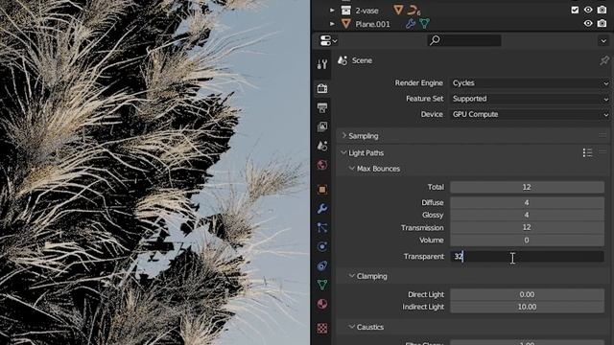Toggle the 2-vase exclude checkbox
The image size is (614, 345).
575,10
